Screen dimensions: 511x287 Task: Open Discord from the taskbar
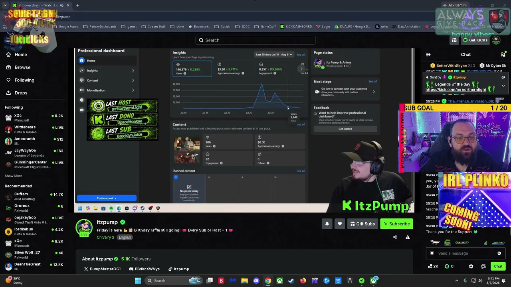click(256, 281)
